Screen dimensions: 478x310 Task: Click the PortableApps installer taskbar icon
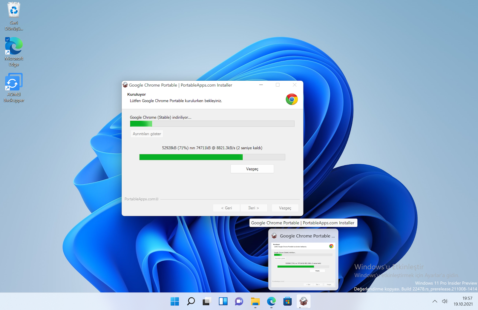pos(304,301)
